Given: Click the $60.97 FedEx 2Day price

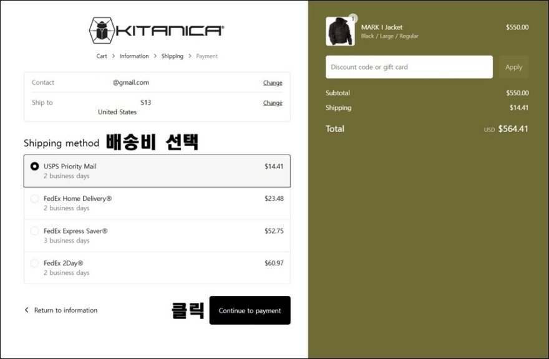Looking at the screenshot, I should [274, 263].
